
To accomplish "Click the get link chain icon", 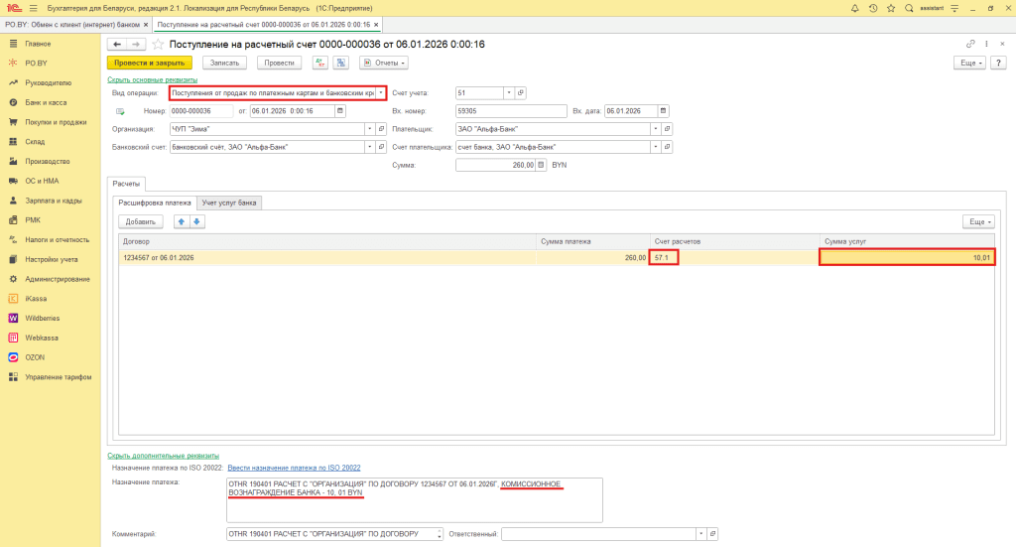I will click(970, 45).
